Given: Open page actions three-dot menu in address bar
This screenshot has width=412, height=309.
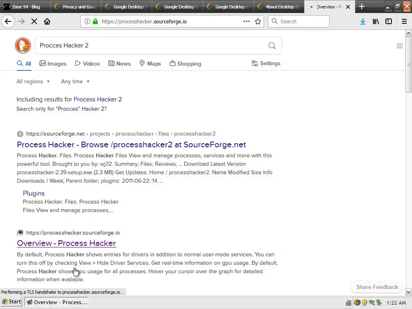Looking at the screenshot, I should [247, 21].
